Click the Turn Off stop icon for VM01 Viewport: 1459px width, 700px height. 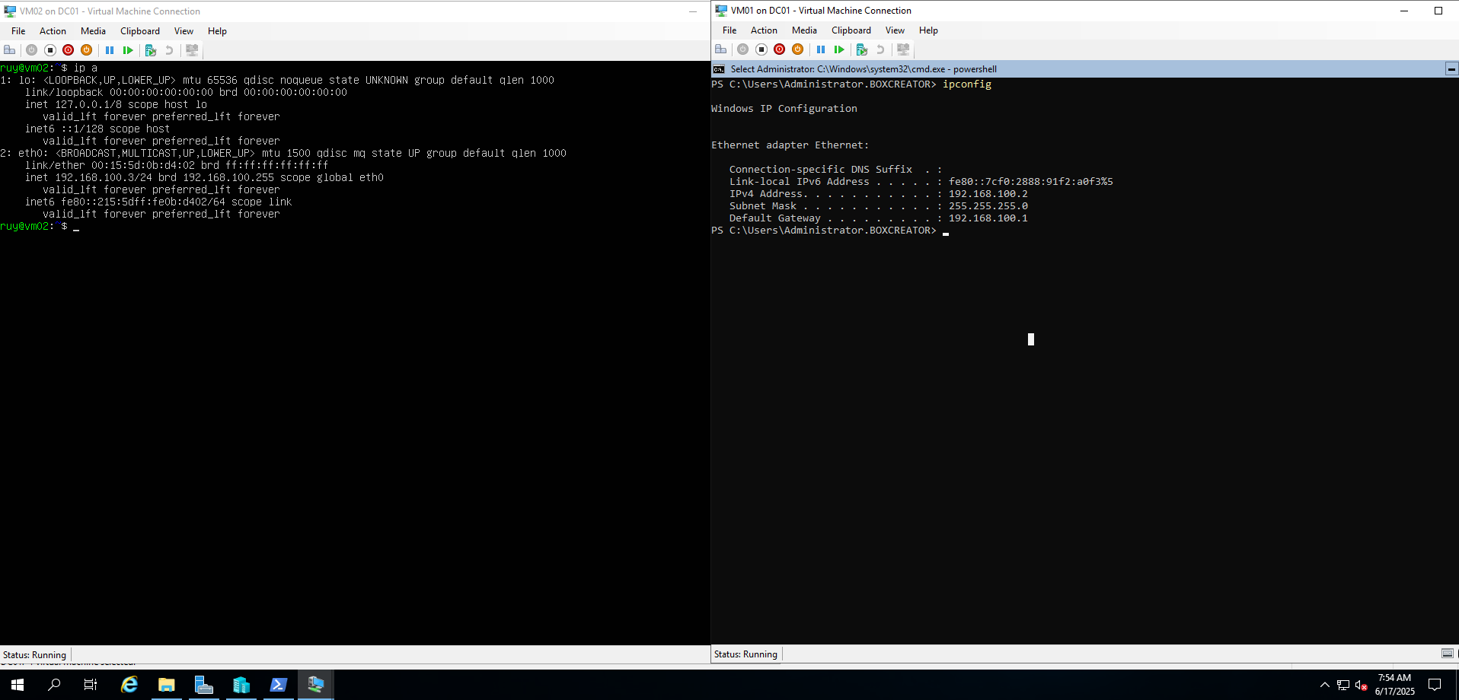761,49
